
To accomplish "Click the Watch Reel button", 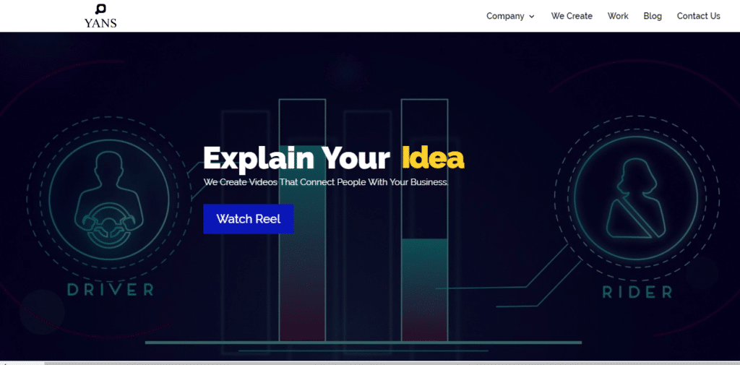I will coord(249,218).
